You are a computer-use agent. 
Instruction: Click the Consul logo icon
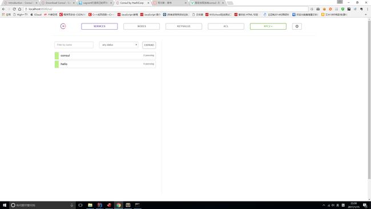(63, 26)
